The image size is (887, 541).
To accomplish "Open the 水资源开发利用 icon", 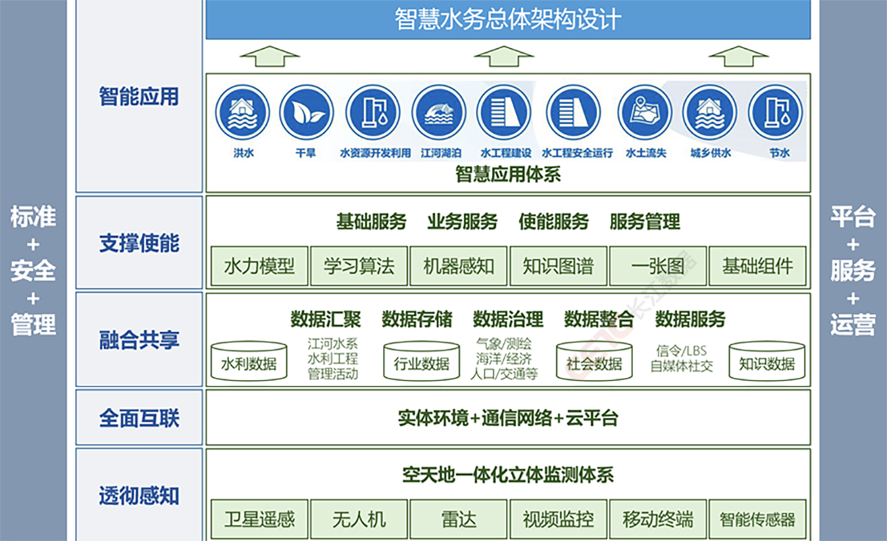I will [x=373, y=112].
